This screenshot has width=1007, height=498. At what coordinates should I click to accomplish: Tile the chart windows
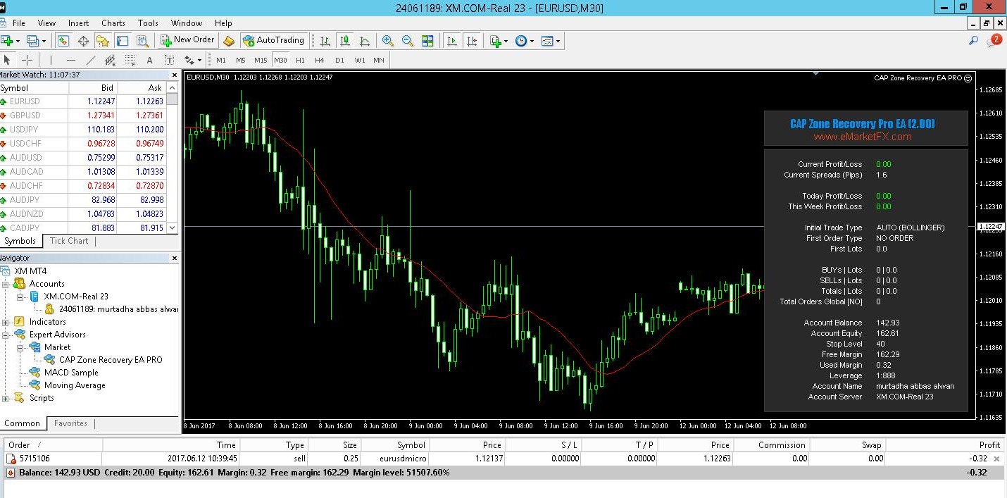tap(427, 40)
